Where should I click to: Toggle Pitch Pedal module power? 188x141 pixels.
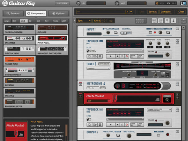(80, 96)
